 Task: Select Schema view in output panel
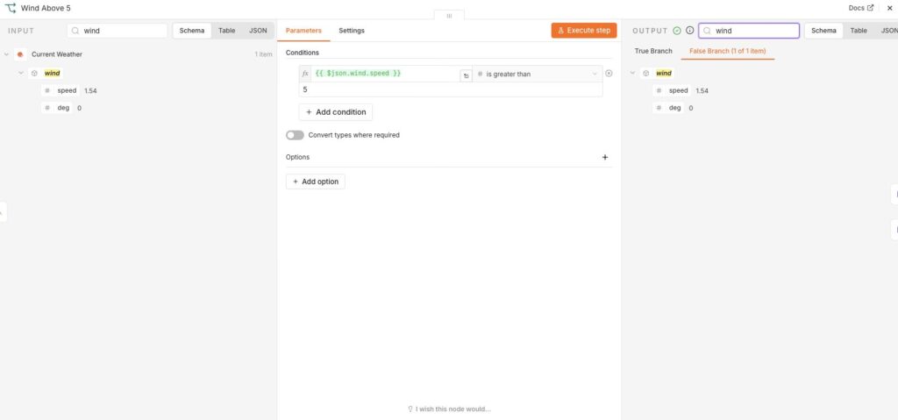click(x=823, y=31)
